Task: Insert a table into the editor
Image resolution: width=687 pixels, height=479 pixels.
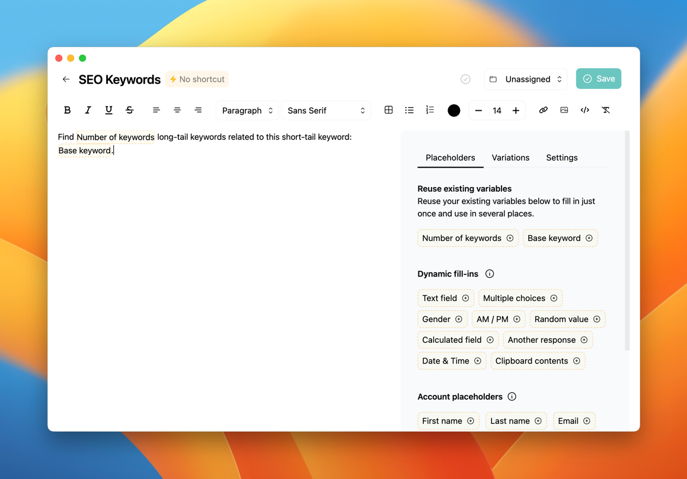Action: pos(388,110)
